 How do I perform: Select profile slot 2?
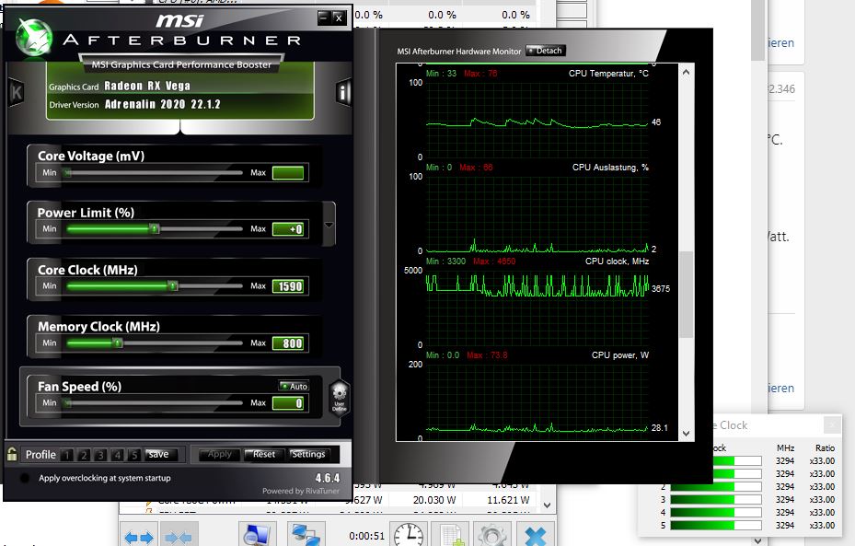84,454
